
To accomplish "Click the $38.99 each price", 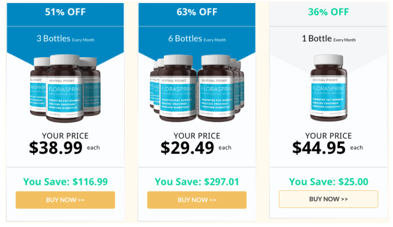I will [64, 148].
